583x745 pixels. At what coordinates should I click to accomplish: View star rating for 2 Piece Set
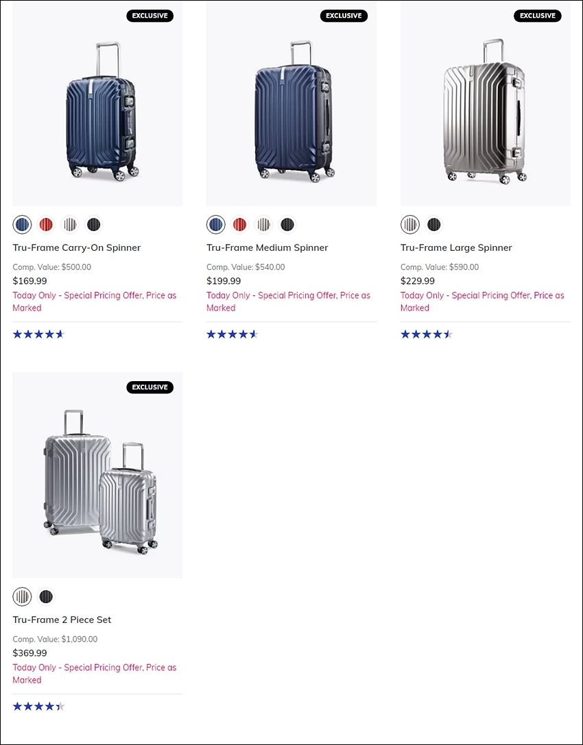click(38, 706)
